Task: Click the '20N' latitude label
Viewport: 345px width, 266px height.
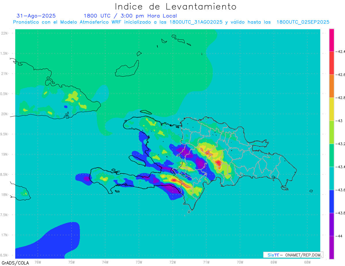Action: coord(5,114)
